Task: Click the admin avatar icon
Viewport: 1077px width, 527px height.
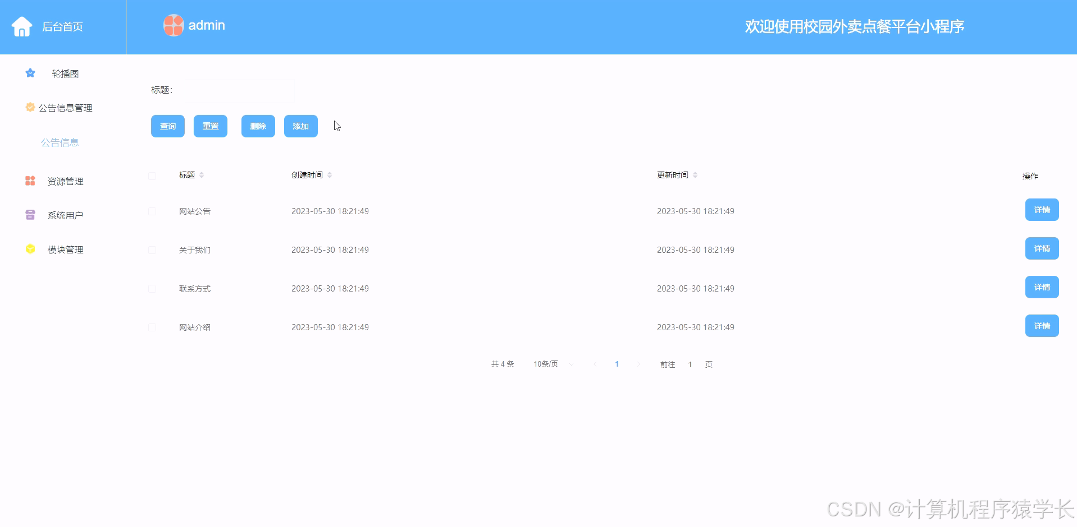Action: [x=174, y=25]
